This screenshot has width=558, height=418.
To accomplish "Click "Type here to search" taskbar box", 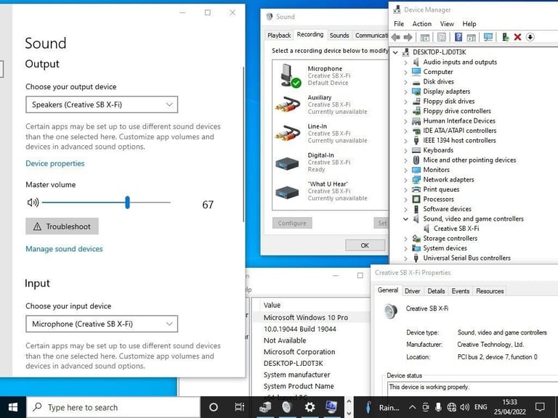I will [113, 407].
